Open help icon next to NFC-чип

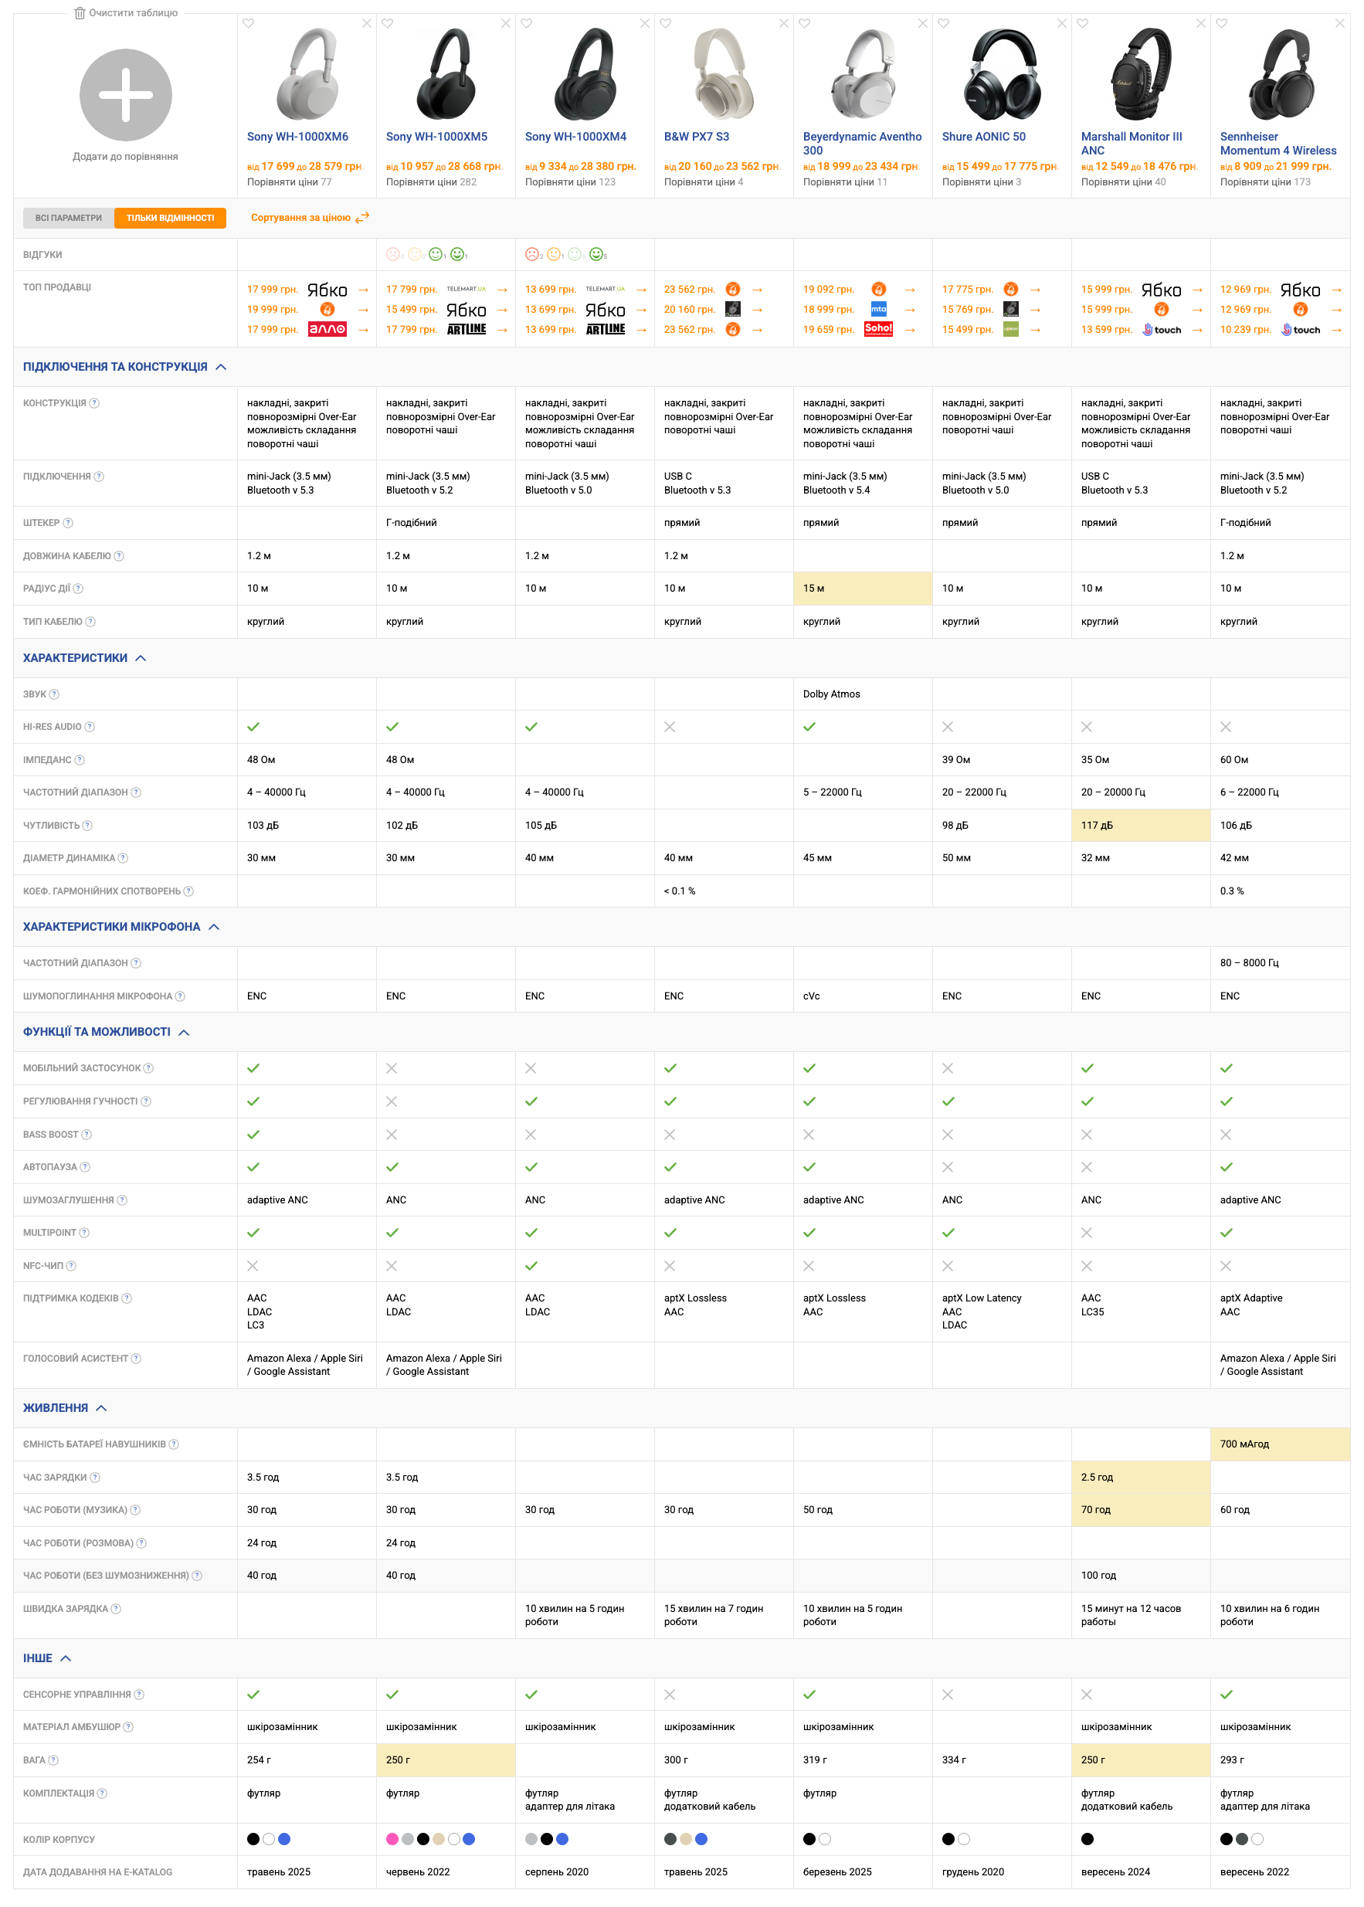click(71, 1265)
